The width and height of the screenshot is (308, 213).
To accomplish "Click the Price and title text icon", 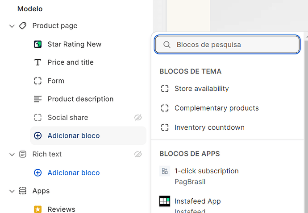I will click(38, 62).
